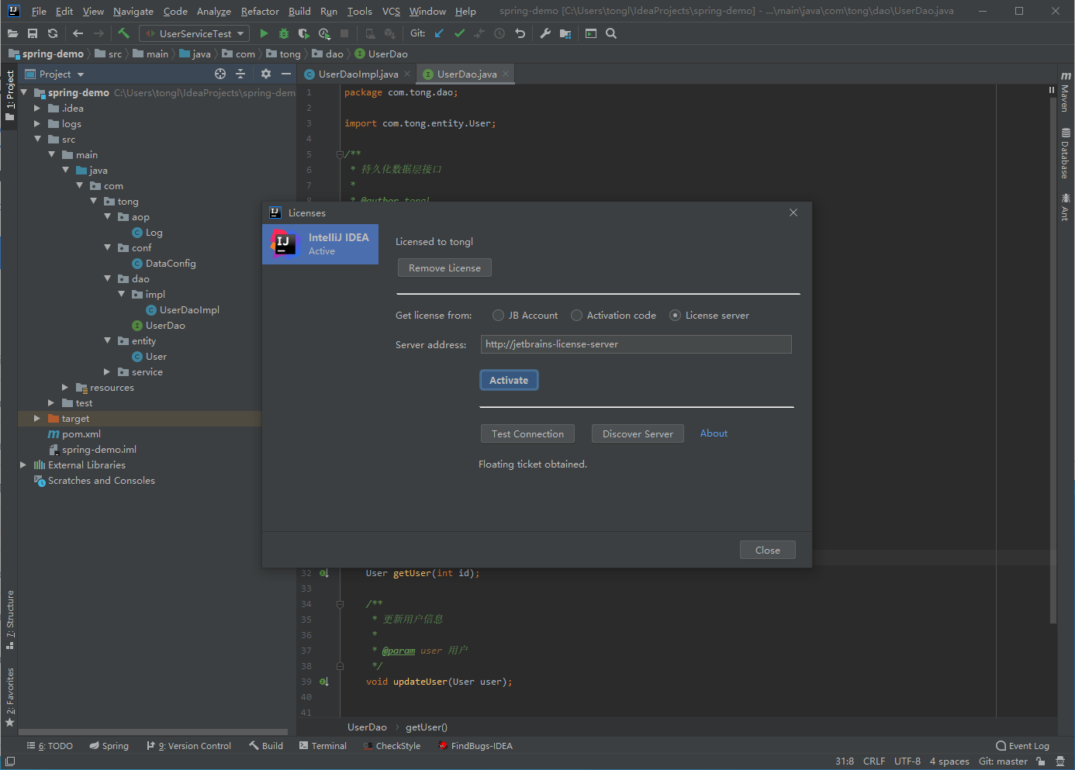The width and height of the screenshot is (1075, 770).
Task: Open the VCS menu
Action: pos(391,11)
